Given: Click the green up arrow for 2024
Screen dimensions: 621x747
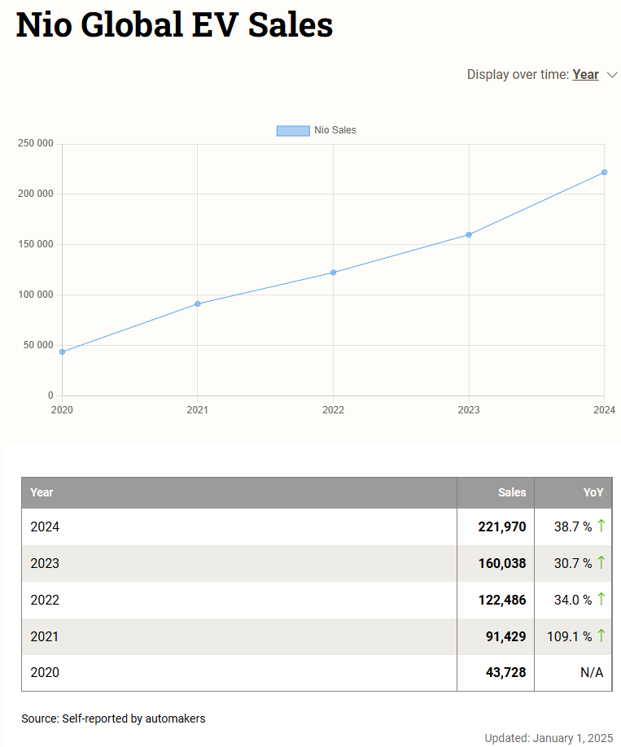Looking at the screenshot, I should [x=601, y=526].
